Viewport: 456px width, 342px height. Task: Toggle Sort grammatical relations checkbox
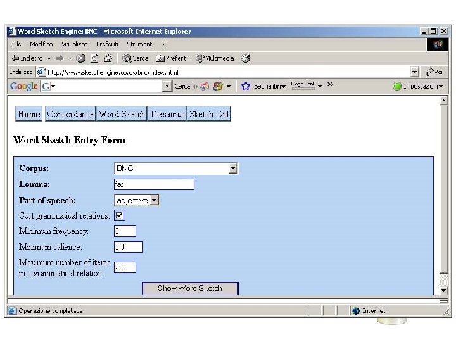pyautogui.click(x=120, y=215)
